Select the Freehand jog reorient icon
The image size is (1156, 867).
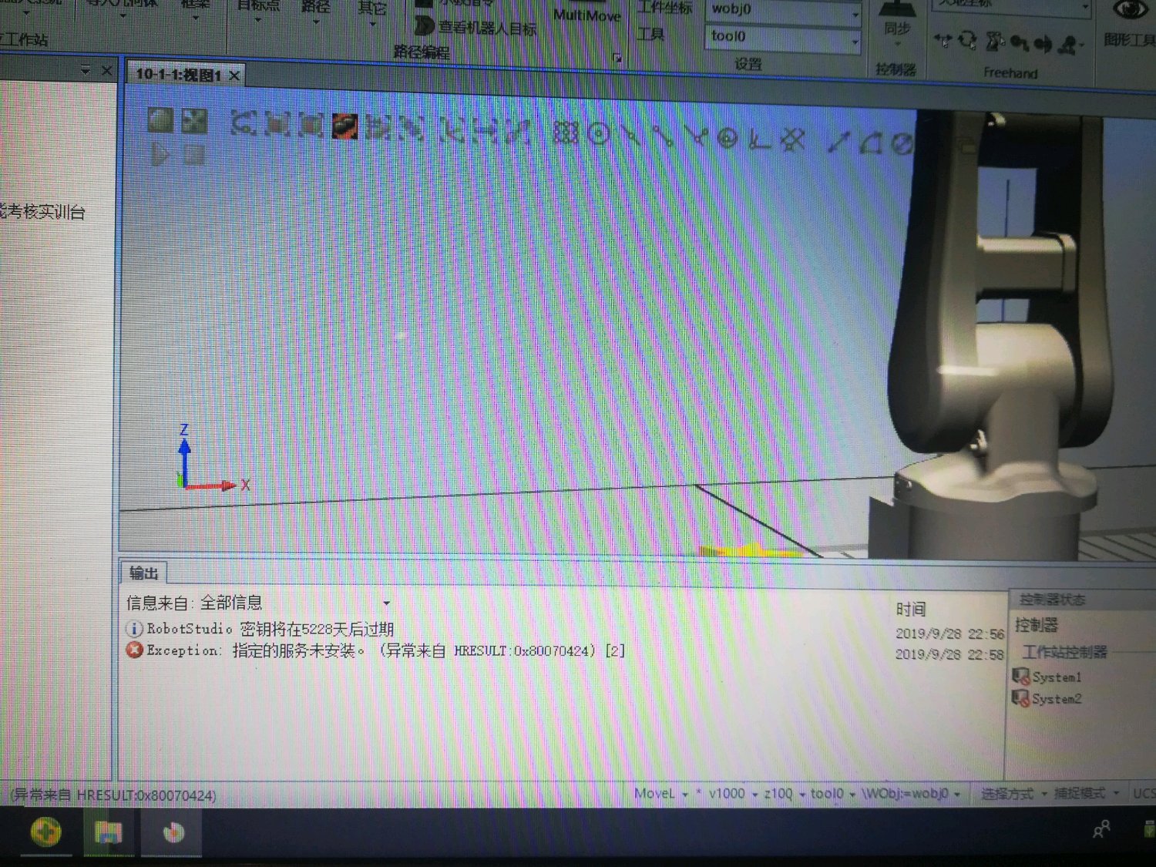click(1043, 44)
